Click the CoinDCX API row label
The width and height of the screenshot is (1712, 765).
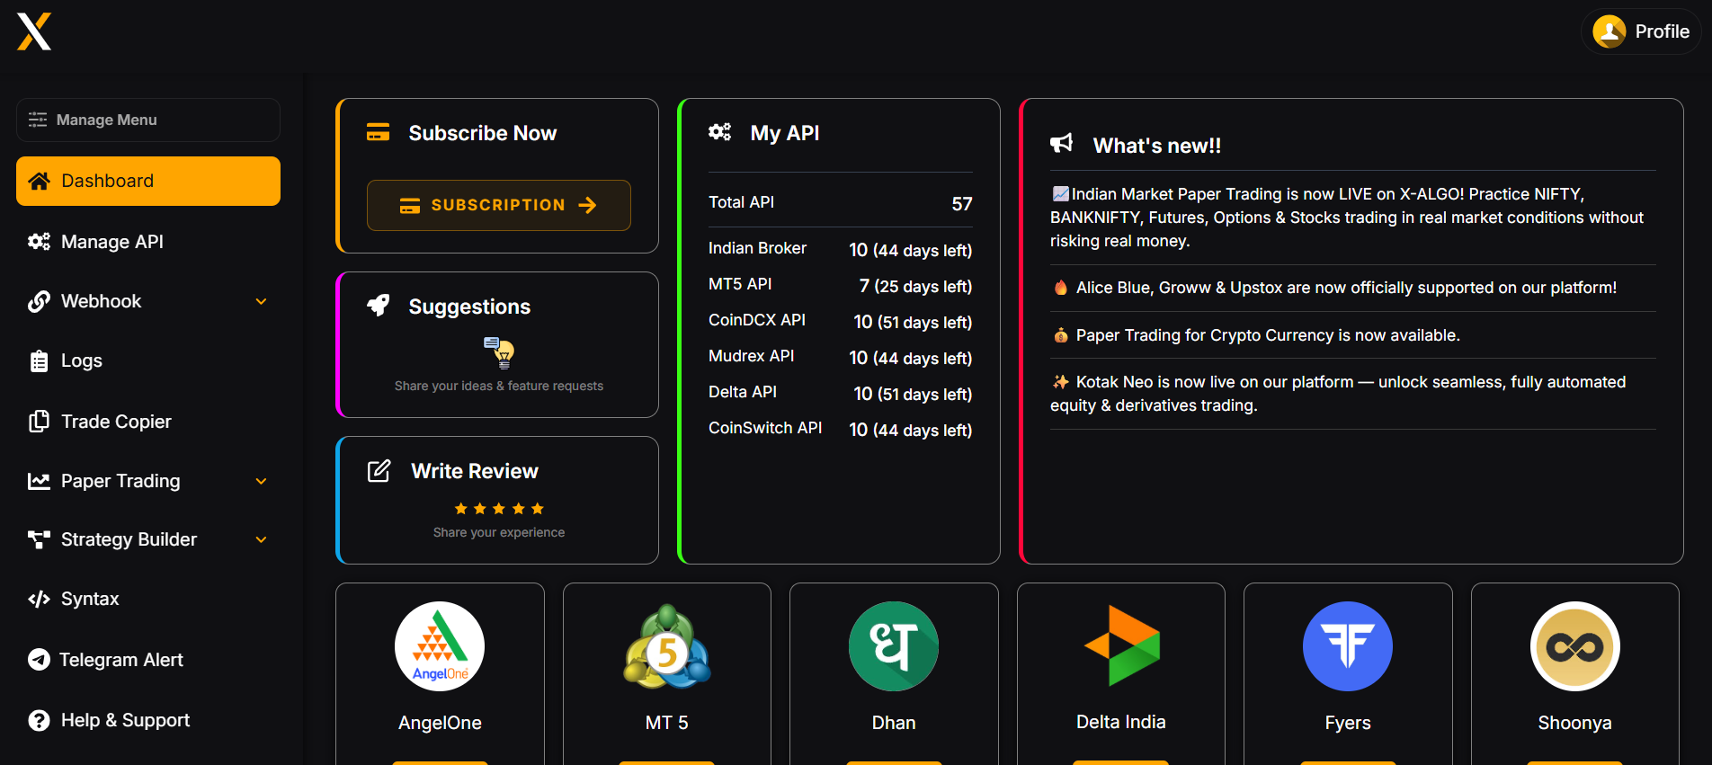(x=757, y=320)
